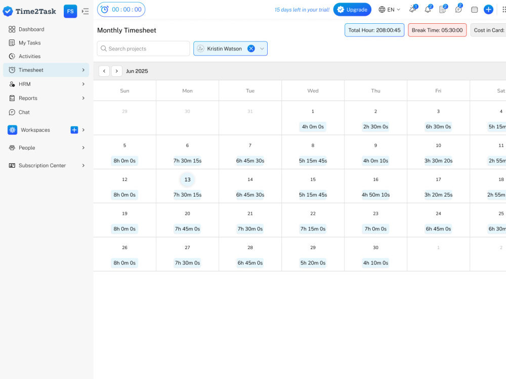Click the Upgrade button

[352, 10]
